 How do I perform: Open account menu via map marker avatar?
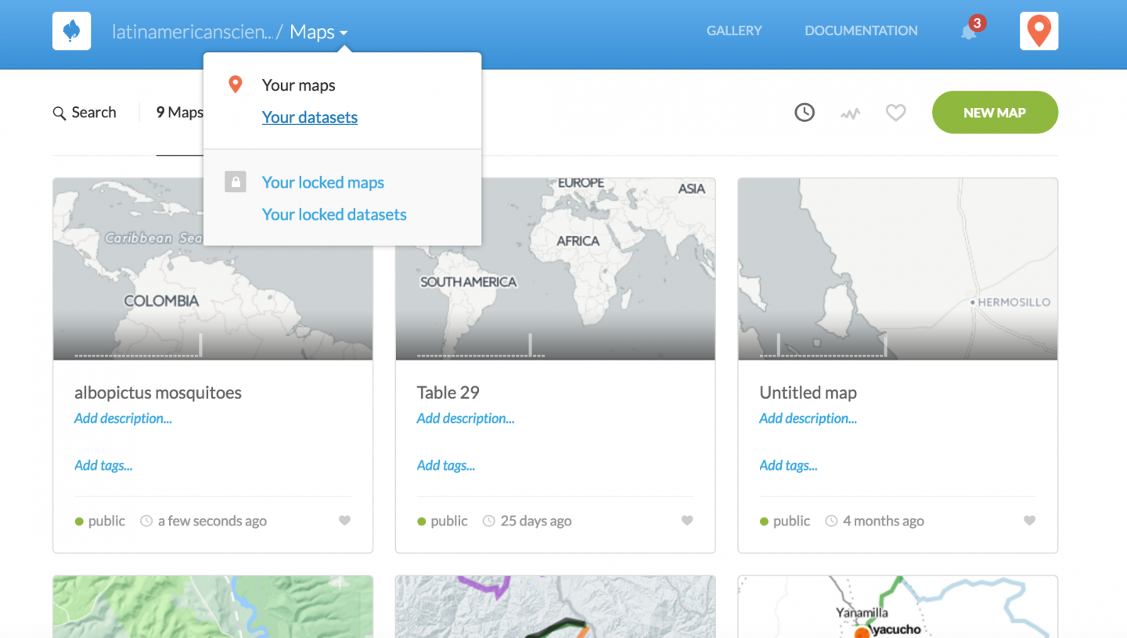1039,30
